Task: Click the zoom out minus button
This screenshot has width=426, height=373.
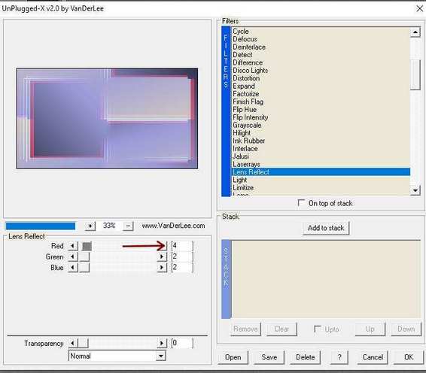Action: [x=128, y=226]
